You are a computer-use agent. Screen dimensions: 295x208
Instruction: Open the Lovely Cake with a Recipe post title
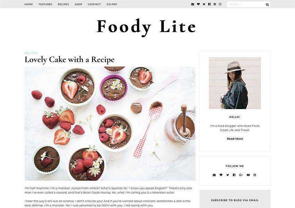coord(69,59)
